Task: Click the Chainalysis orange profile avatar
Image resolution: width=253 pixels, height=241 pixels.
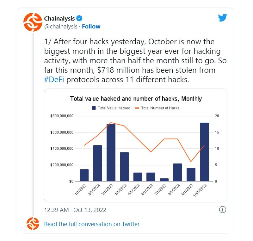Action: pyautogui.click(x=33, y=22)
